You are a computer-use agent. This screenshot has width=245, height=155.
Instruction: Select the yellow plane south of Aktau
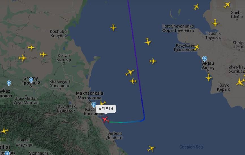pos(209,77)
